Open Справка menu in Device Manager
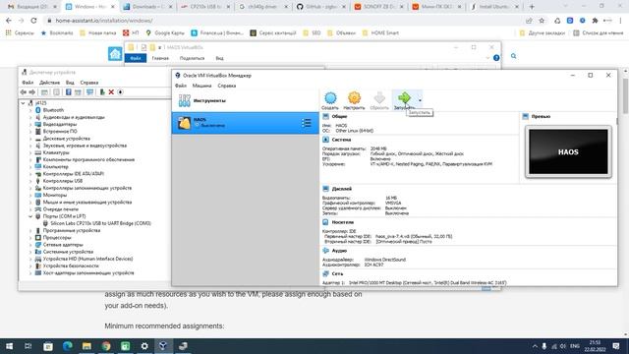 click(89, 83)
